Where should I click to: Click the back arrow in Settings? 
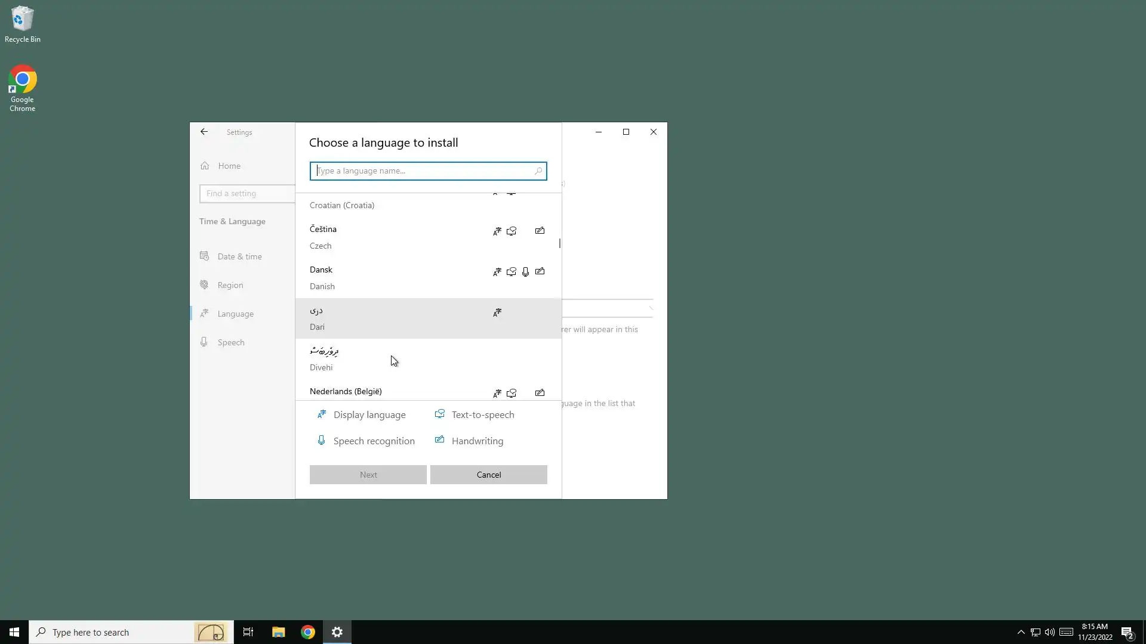coord(204,132)
